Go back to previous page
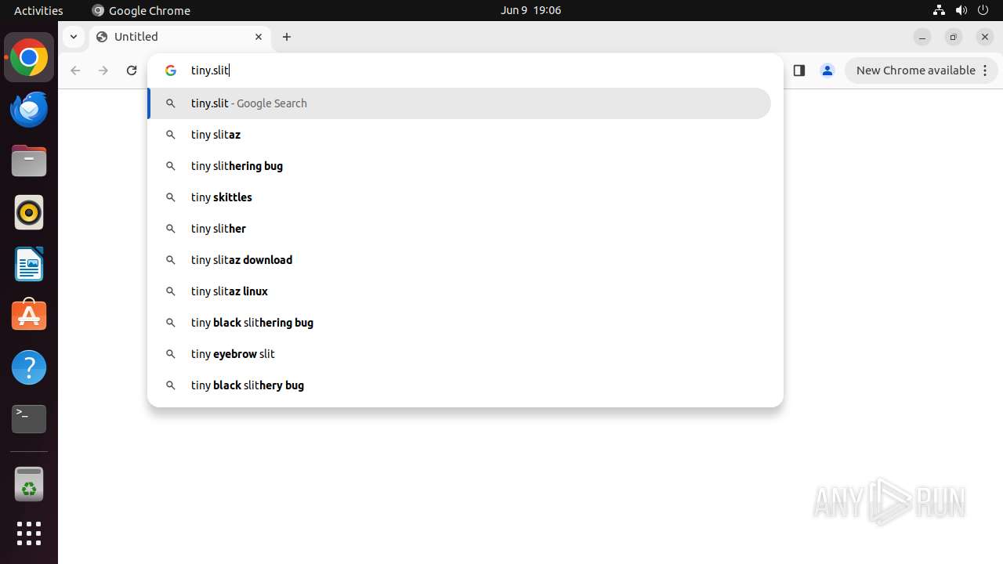 [x=75, y=70]
